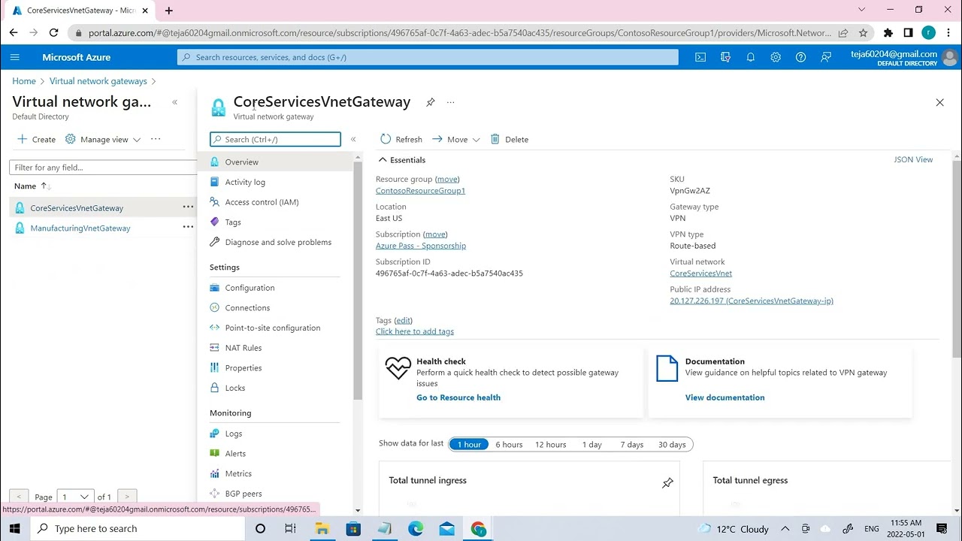The image size is (962, 541).
Task: Close the CoreServicesVnetGateway blade
Action: coord(939,102)
